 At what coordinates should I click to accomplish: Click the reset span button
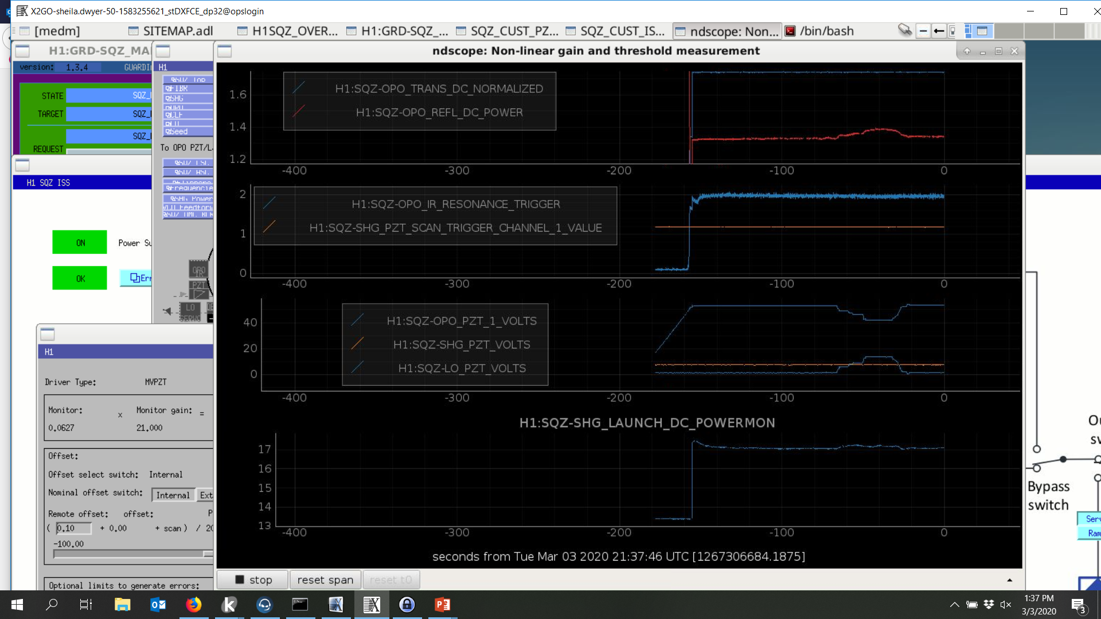[x=325, y=579]
